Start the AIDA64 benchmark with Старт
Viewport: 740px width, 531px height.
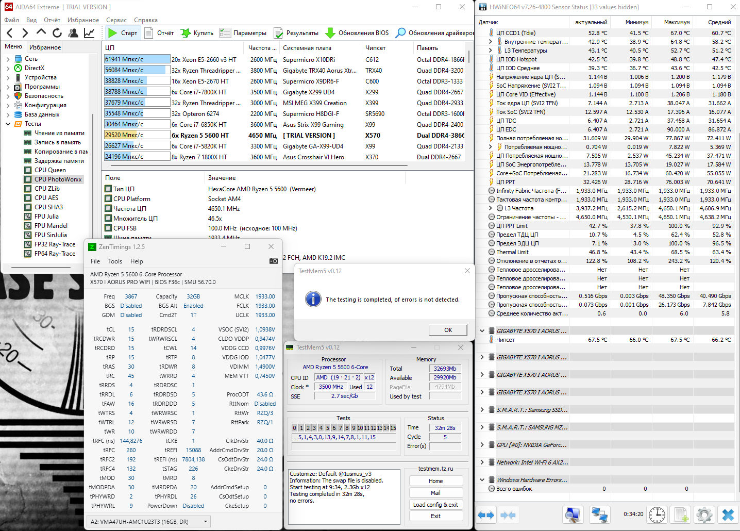(123, 33)
